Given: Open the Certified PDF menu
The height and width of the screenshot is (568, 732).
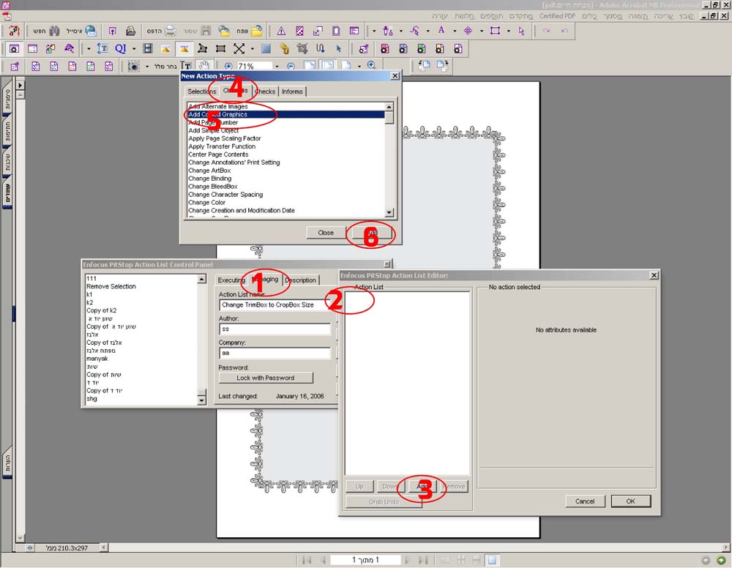Looking at the screenshot, I should click(557, 16).
